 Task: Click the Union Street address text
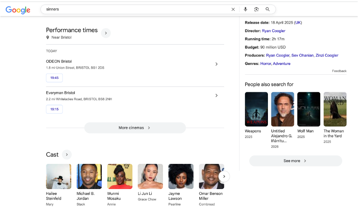(80, 68)
